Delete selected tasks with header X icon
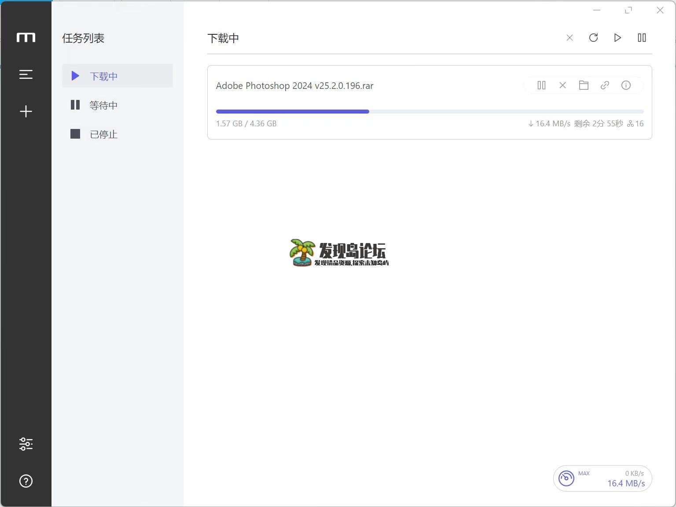Viewport: 676px width, 507px height. coord(569,38)
